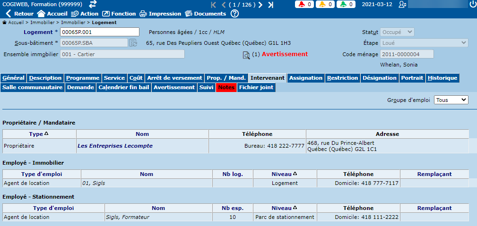477x226 pixels.
Task: Open the help question mark icon
Action: point(234,14)
